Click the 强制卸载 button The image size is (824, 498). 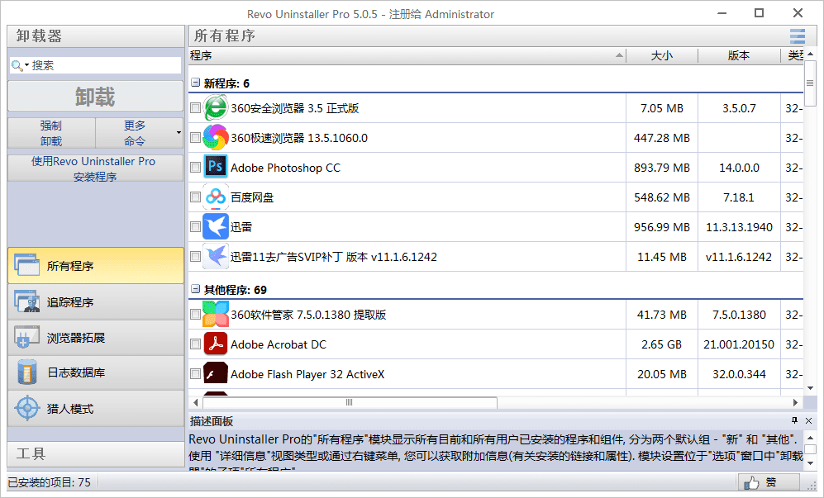point(51,133)
